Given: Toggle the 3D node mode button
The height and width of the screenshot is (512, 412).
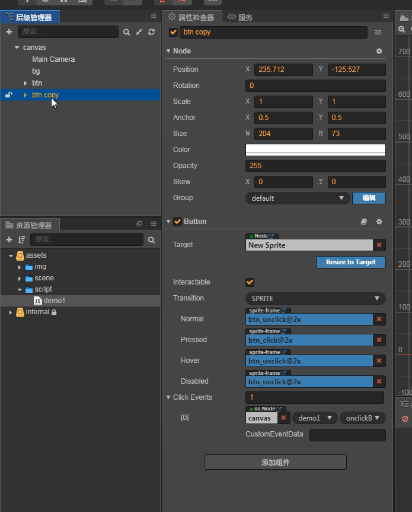Looking at the screenshot, I should tap(378, 32).
